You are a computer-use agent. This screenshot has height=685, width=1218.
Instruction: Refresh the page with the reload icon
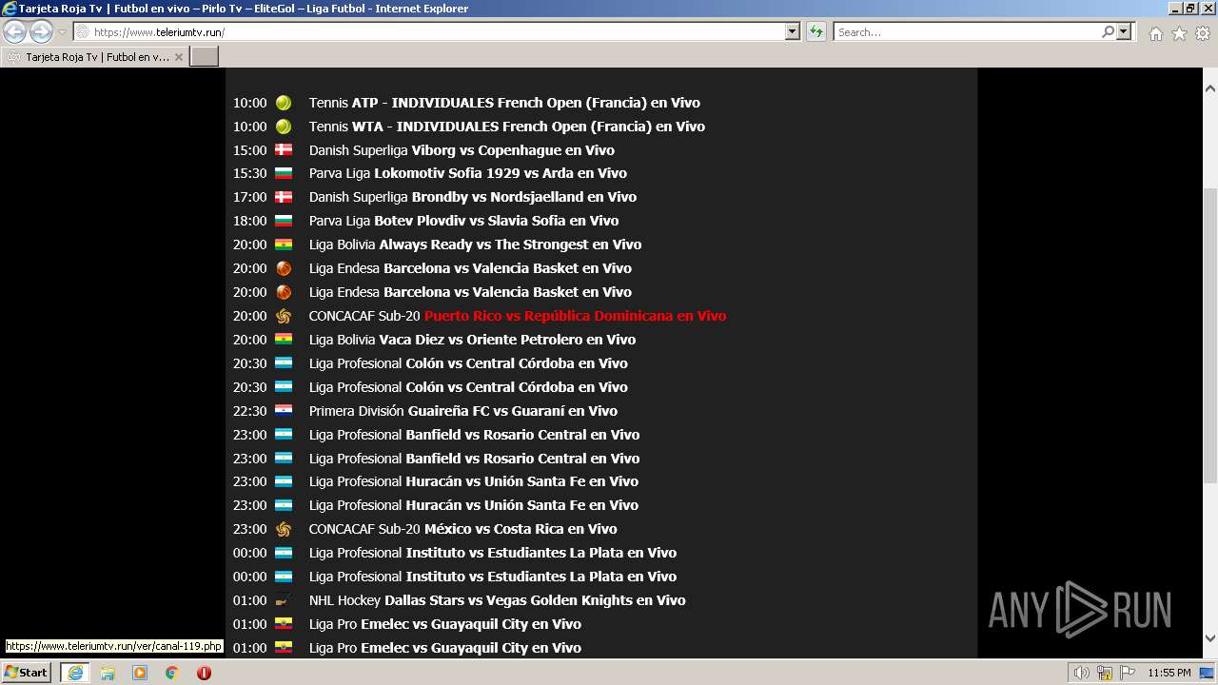pos(816,31)
